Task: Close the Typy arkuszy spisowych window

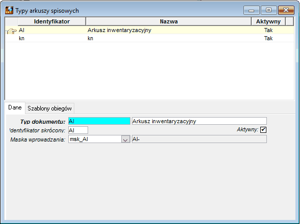Action: [286, 10]
